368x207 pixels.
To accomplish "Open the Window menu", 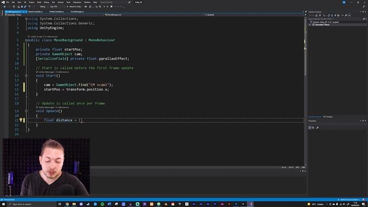I will [87, 2].
